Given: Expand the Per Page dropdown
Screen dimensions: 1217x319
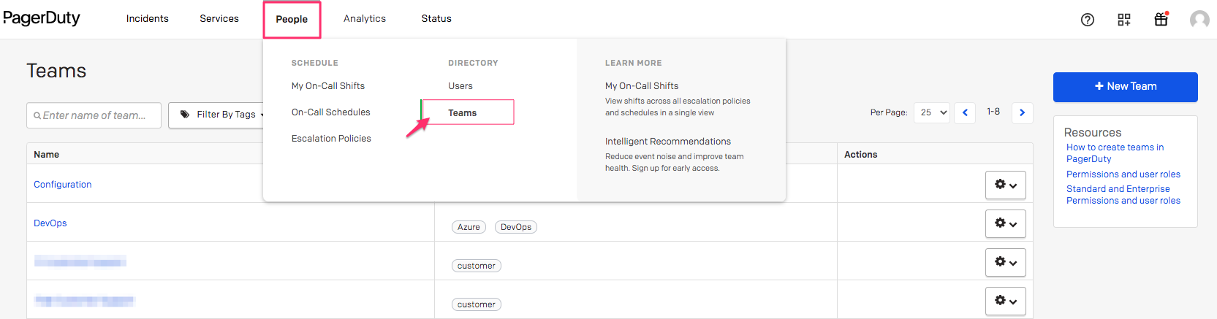Looking at the screenshot, I should coord(932,112).
